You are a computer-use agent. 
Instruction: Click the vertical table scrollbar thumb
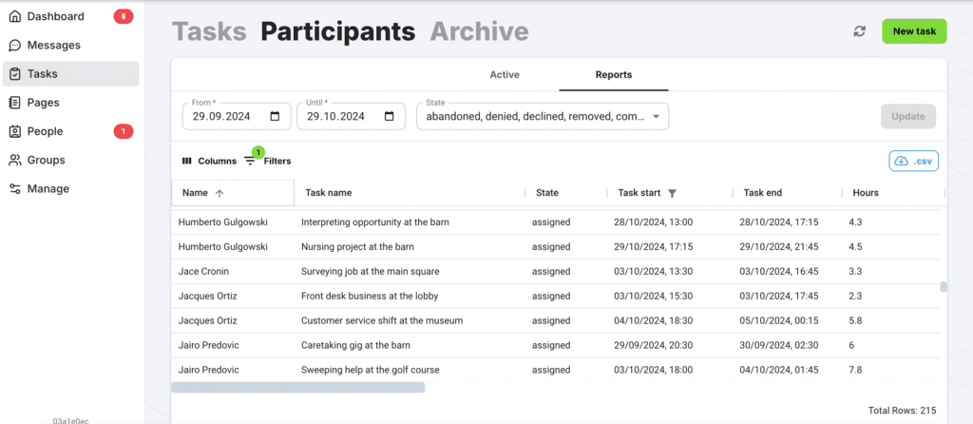coord(943,287)
